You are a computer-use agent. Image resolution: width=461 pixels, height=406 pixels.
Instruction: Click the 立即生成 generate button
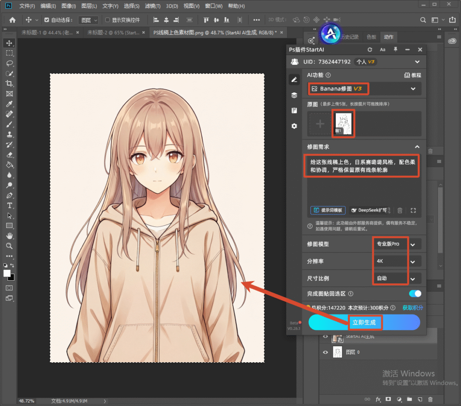[x=364, y=322]
